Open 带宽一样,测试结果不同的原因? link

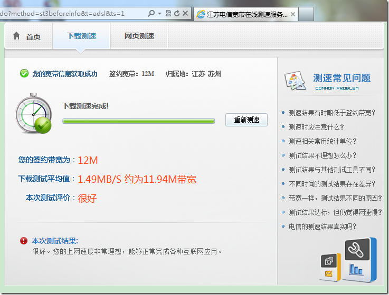click(x=335, y=198)
